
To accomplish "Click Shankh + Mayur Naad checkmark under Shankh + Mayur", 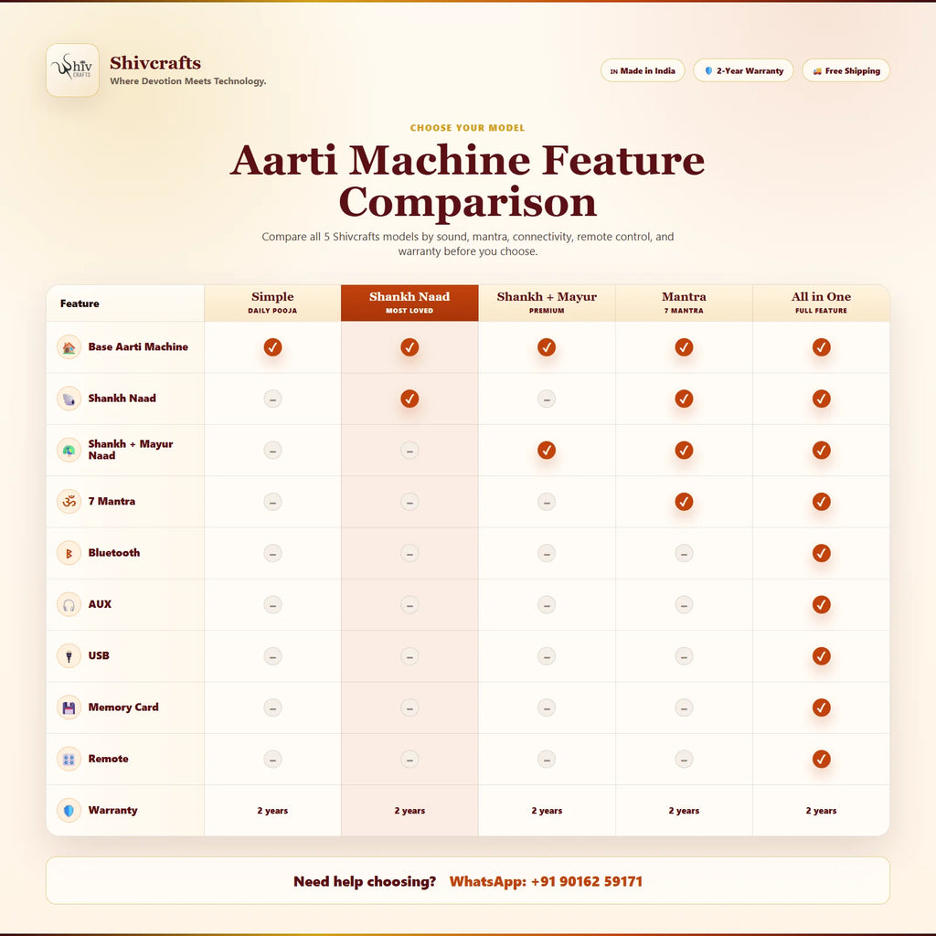I will point(547,450).
